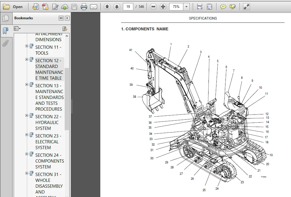Image resolution: width=291 pixels, height=197 pixels.
Task: Expand SECTION 12 bookmark node
Action: [27, 60]
